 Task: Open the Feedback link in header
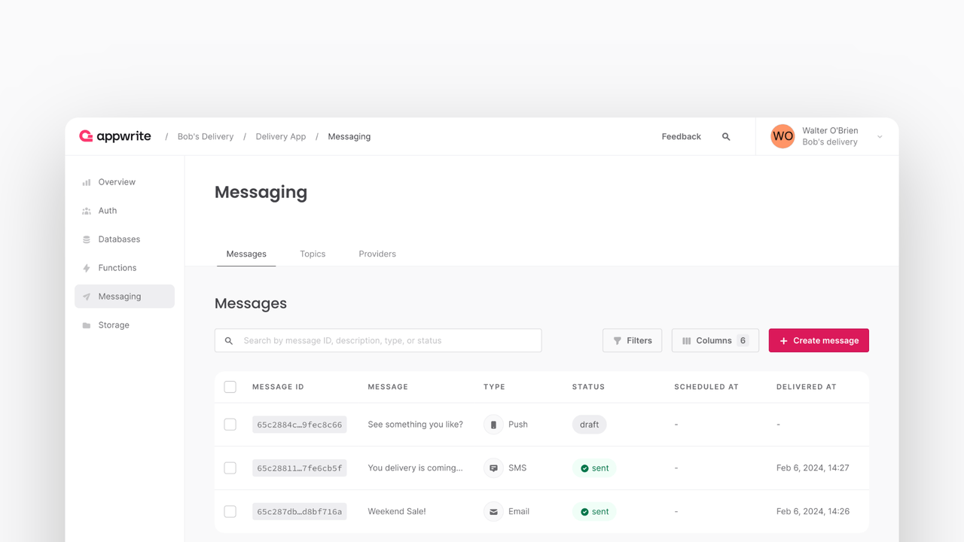pyautogui.click(x=681, y=136)
